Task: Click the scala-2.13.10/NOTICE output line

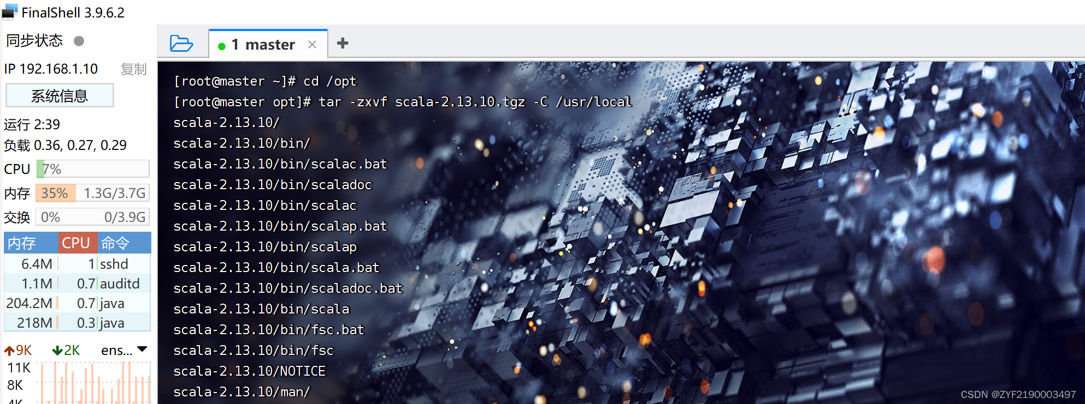Action: (x=250, y=371)
